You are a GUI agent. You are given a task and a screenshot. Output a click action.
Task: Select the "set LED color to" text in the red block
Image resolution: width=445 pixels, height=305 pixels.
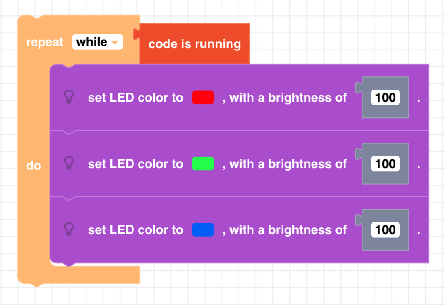pyautogui.click(x=136, y=98)
